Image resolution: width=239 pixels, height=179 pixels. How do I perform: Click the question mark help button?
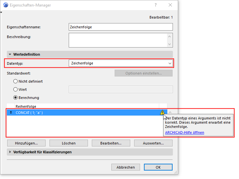(155, 5)
